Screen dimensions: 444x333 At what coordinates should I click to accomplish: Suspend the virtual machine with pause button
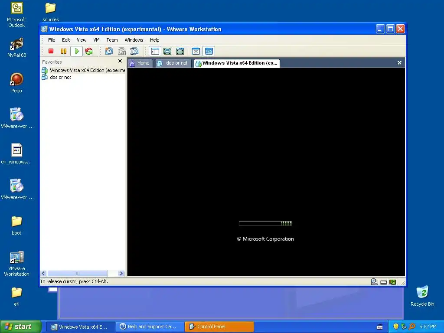(64, 51)
